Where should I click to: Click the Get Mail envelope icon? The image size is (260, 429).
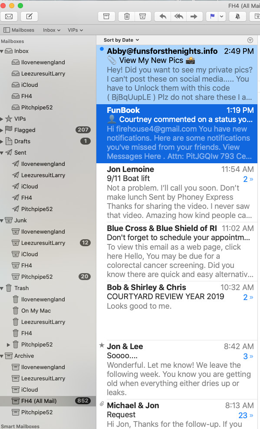pyautogui.click(x=9, y=16)
